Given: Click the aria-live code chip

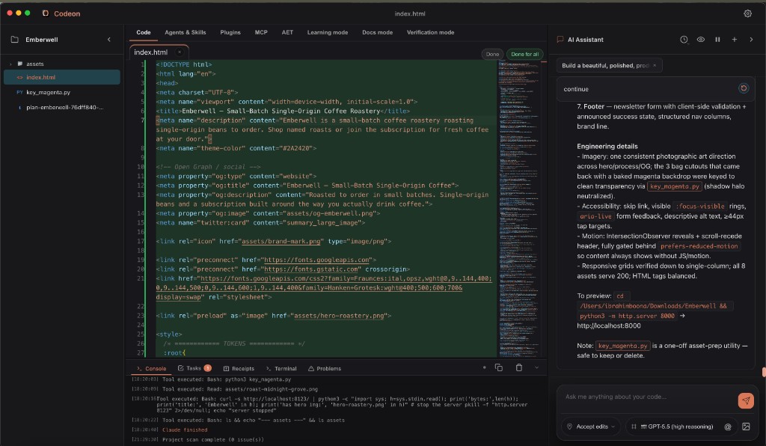Looking at the screenshot, I should tap(595, 216).
